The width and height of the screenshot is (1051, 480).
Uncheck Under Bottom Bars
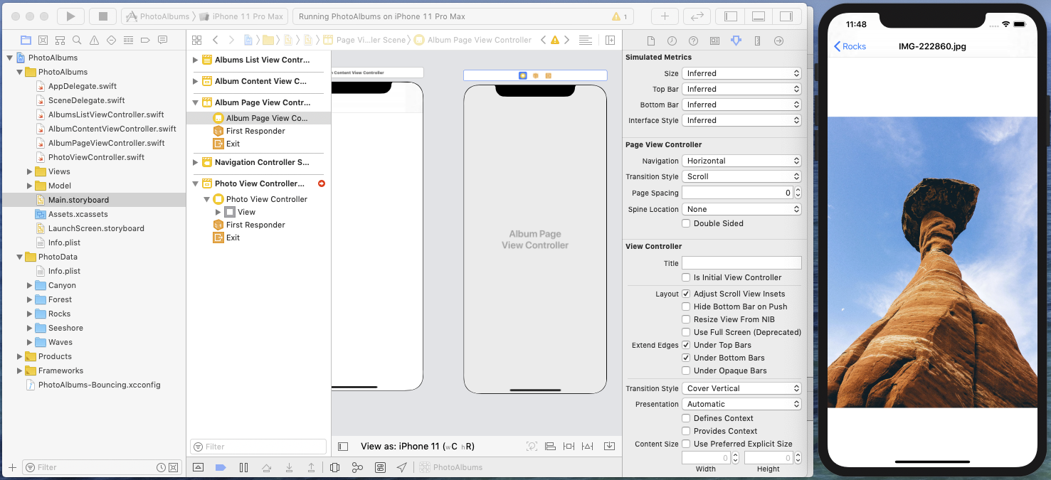(686, 358)
